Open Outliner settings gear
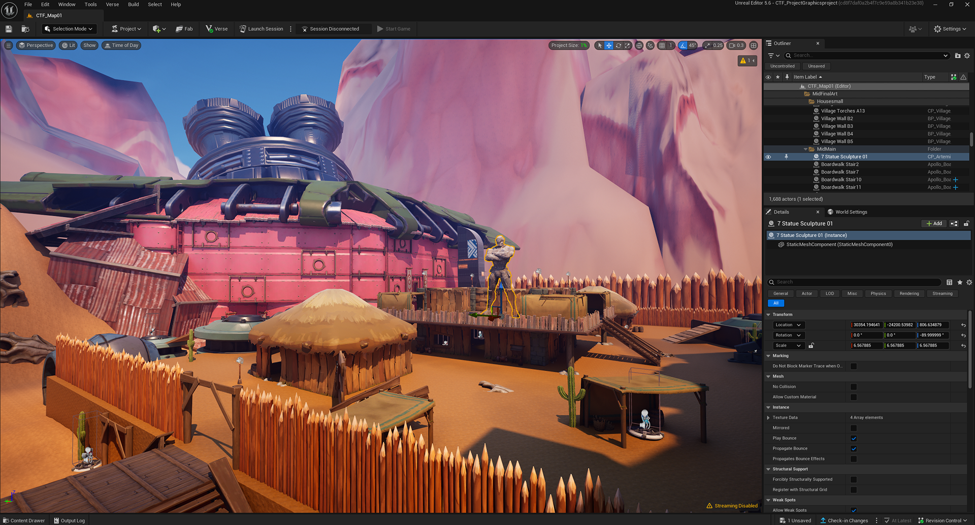Viewport: 975px width, 525px height. [967, 55]
